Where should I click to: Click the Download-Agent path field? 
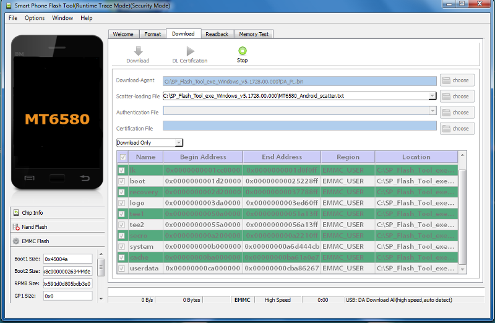pyautogui.click(x=299, y=82)
